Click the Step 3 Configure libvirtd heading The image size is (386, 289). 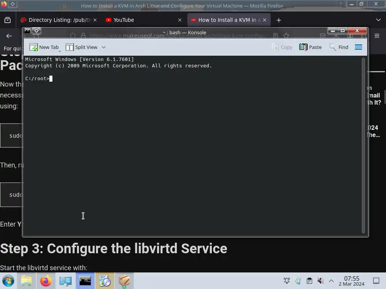point(113,249)
